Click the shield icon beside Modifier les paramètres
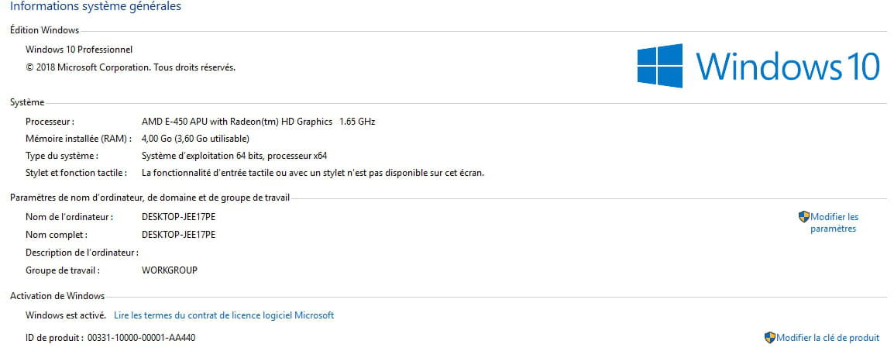The image size is (894, 351). pyautogui.click(x=804, y=217)
